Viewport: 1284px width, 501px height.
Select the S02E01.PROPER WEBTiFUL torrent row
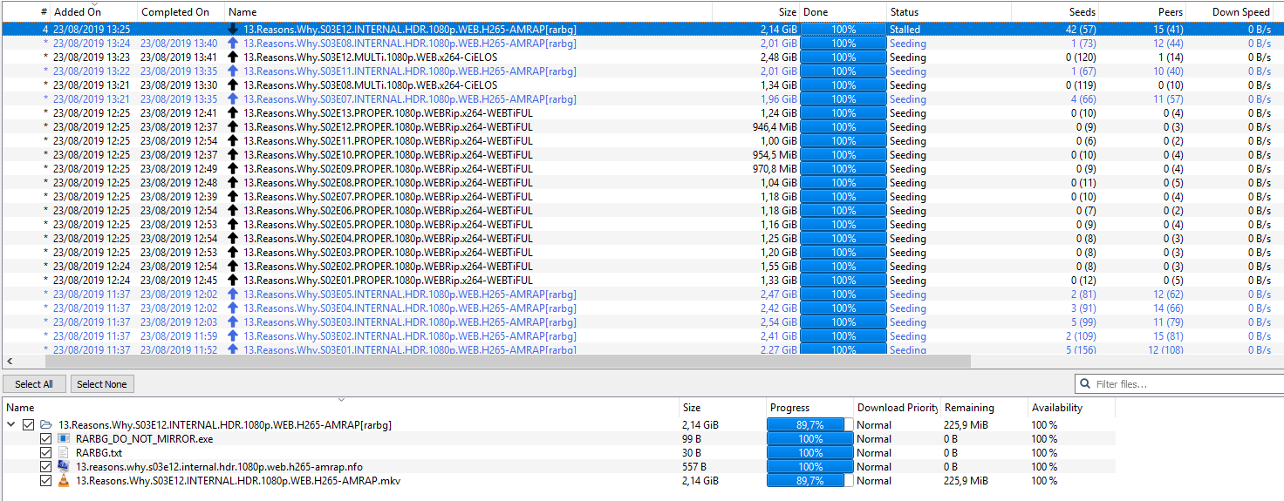(x=642, y=280)
